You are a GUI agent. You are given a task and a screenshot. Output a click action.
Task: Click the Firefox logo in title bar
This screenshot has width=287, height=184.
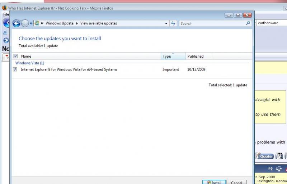point(5,8)
